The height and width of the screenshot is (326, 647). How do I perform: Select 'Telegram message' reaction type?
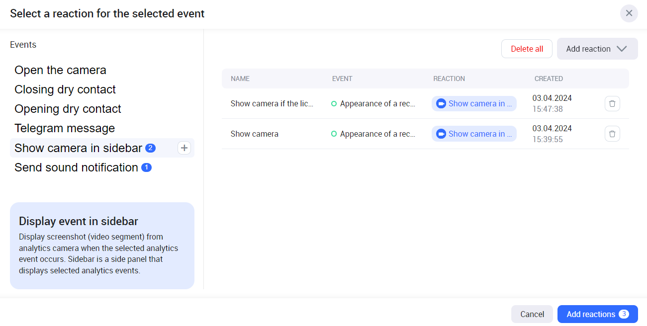tap(65, 128)
